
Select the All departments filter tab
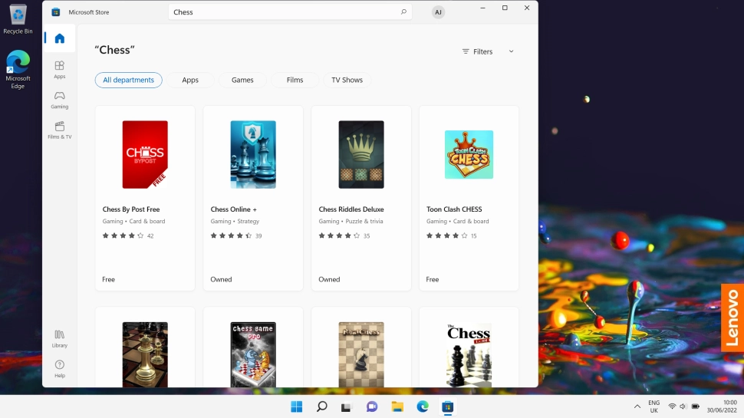pos(129,80)
